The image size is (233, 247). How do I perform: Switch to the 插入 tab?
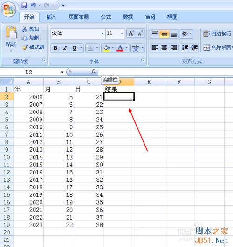point(51,17)
